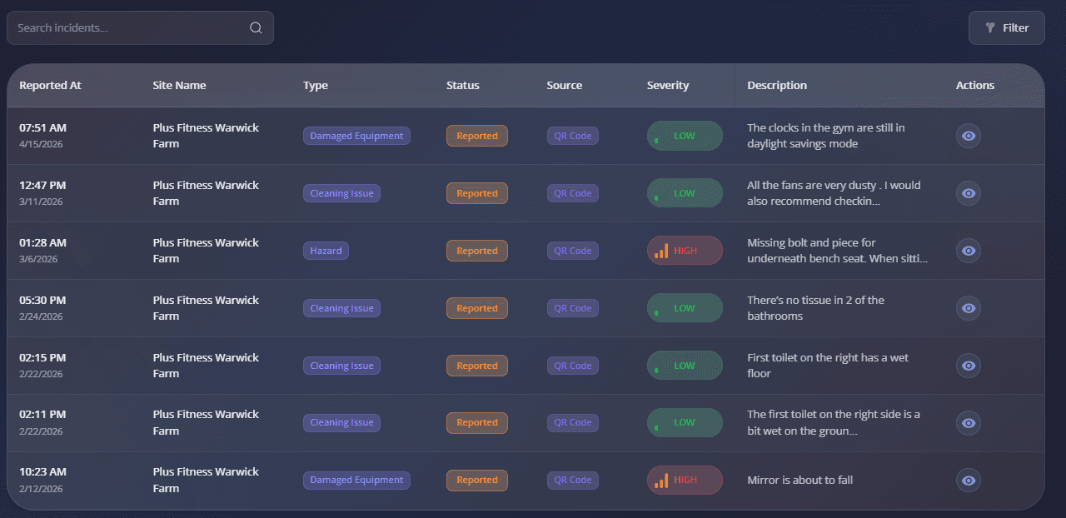The width and height of the screenshot is (1066, 518).
Task: Click Reported status badge in 05:30 PM row
Action: tap(477, 308)
